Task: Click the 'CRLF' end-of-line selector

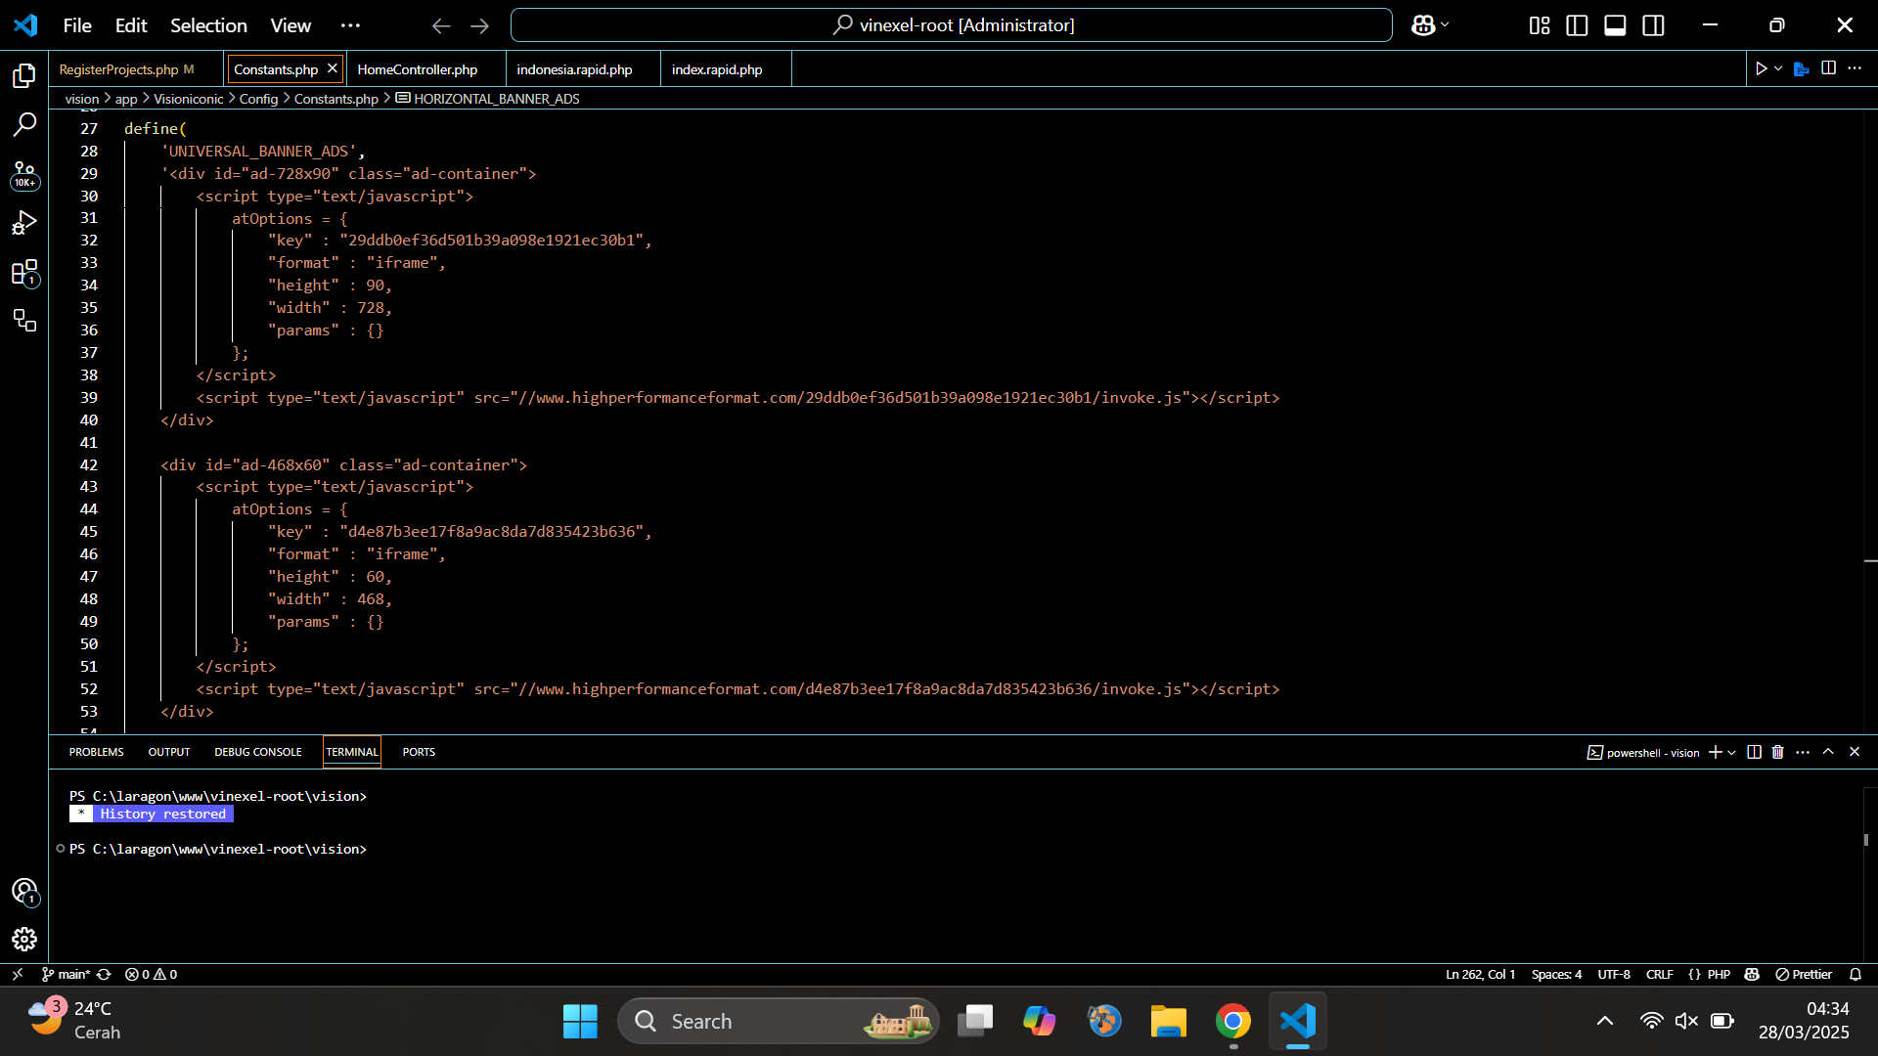Action: pyautogui.click(x=1659, y=974)
